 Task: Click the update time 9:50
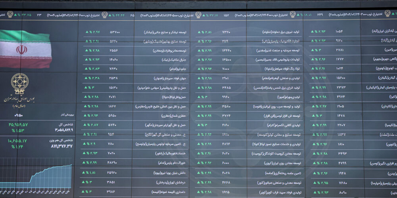point(19,115)
